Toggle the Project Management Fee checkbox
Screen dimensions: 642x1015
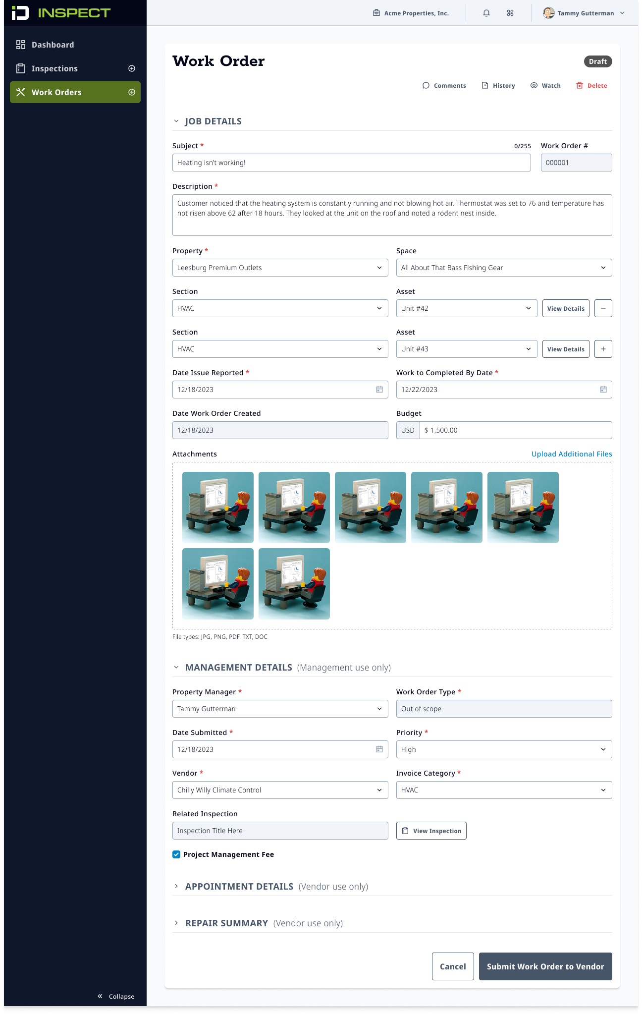point(176,854)
